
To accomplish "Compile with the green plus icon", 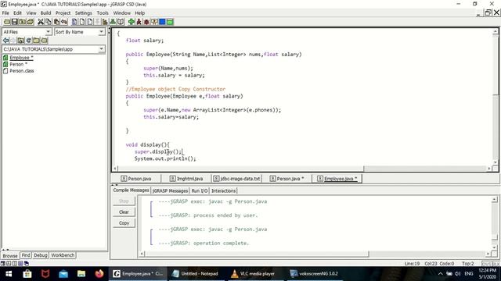I will [x=132, y=22].
